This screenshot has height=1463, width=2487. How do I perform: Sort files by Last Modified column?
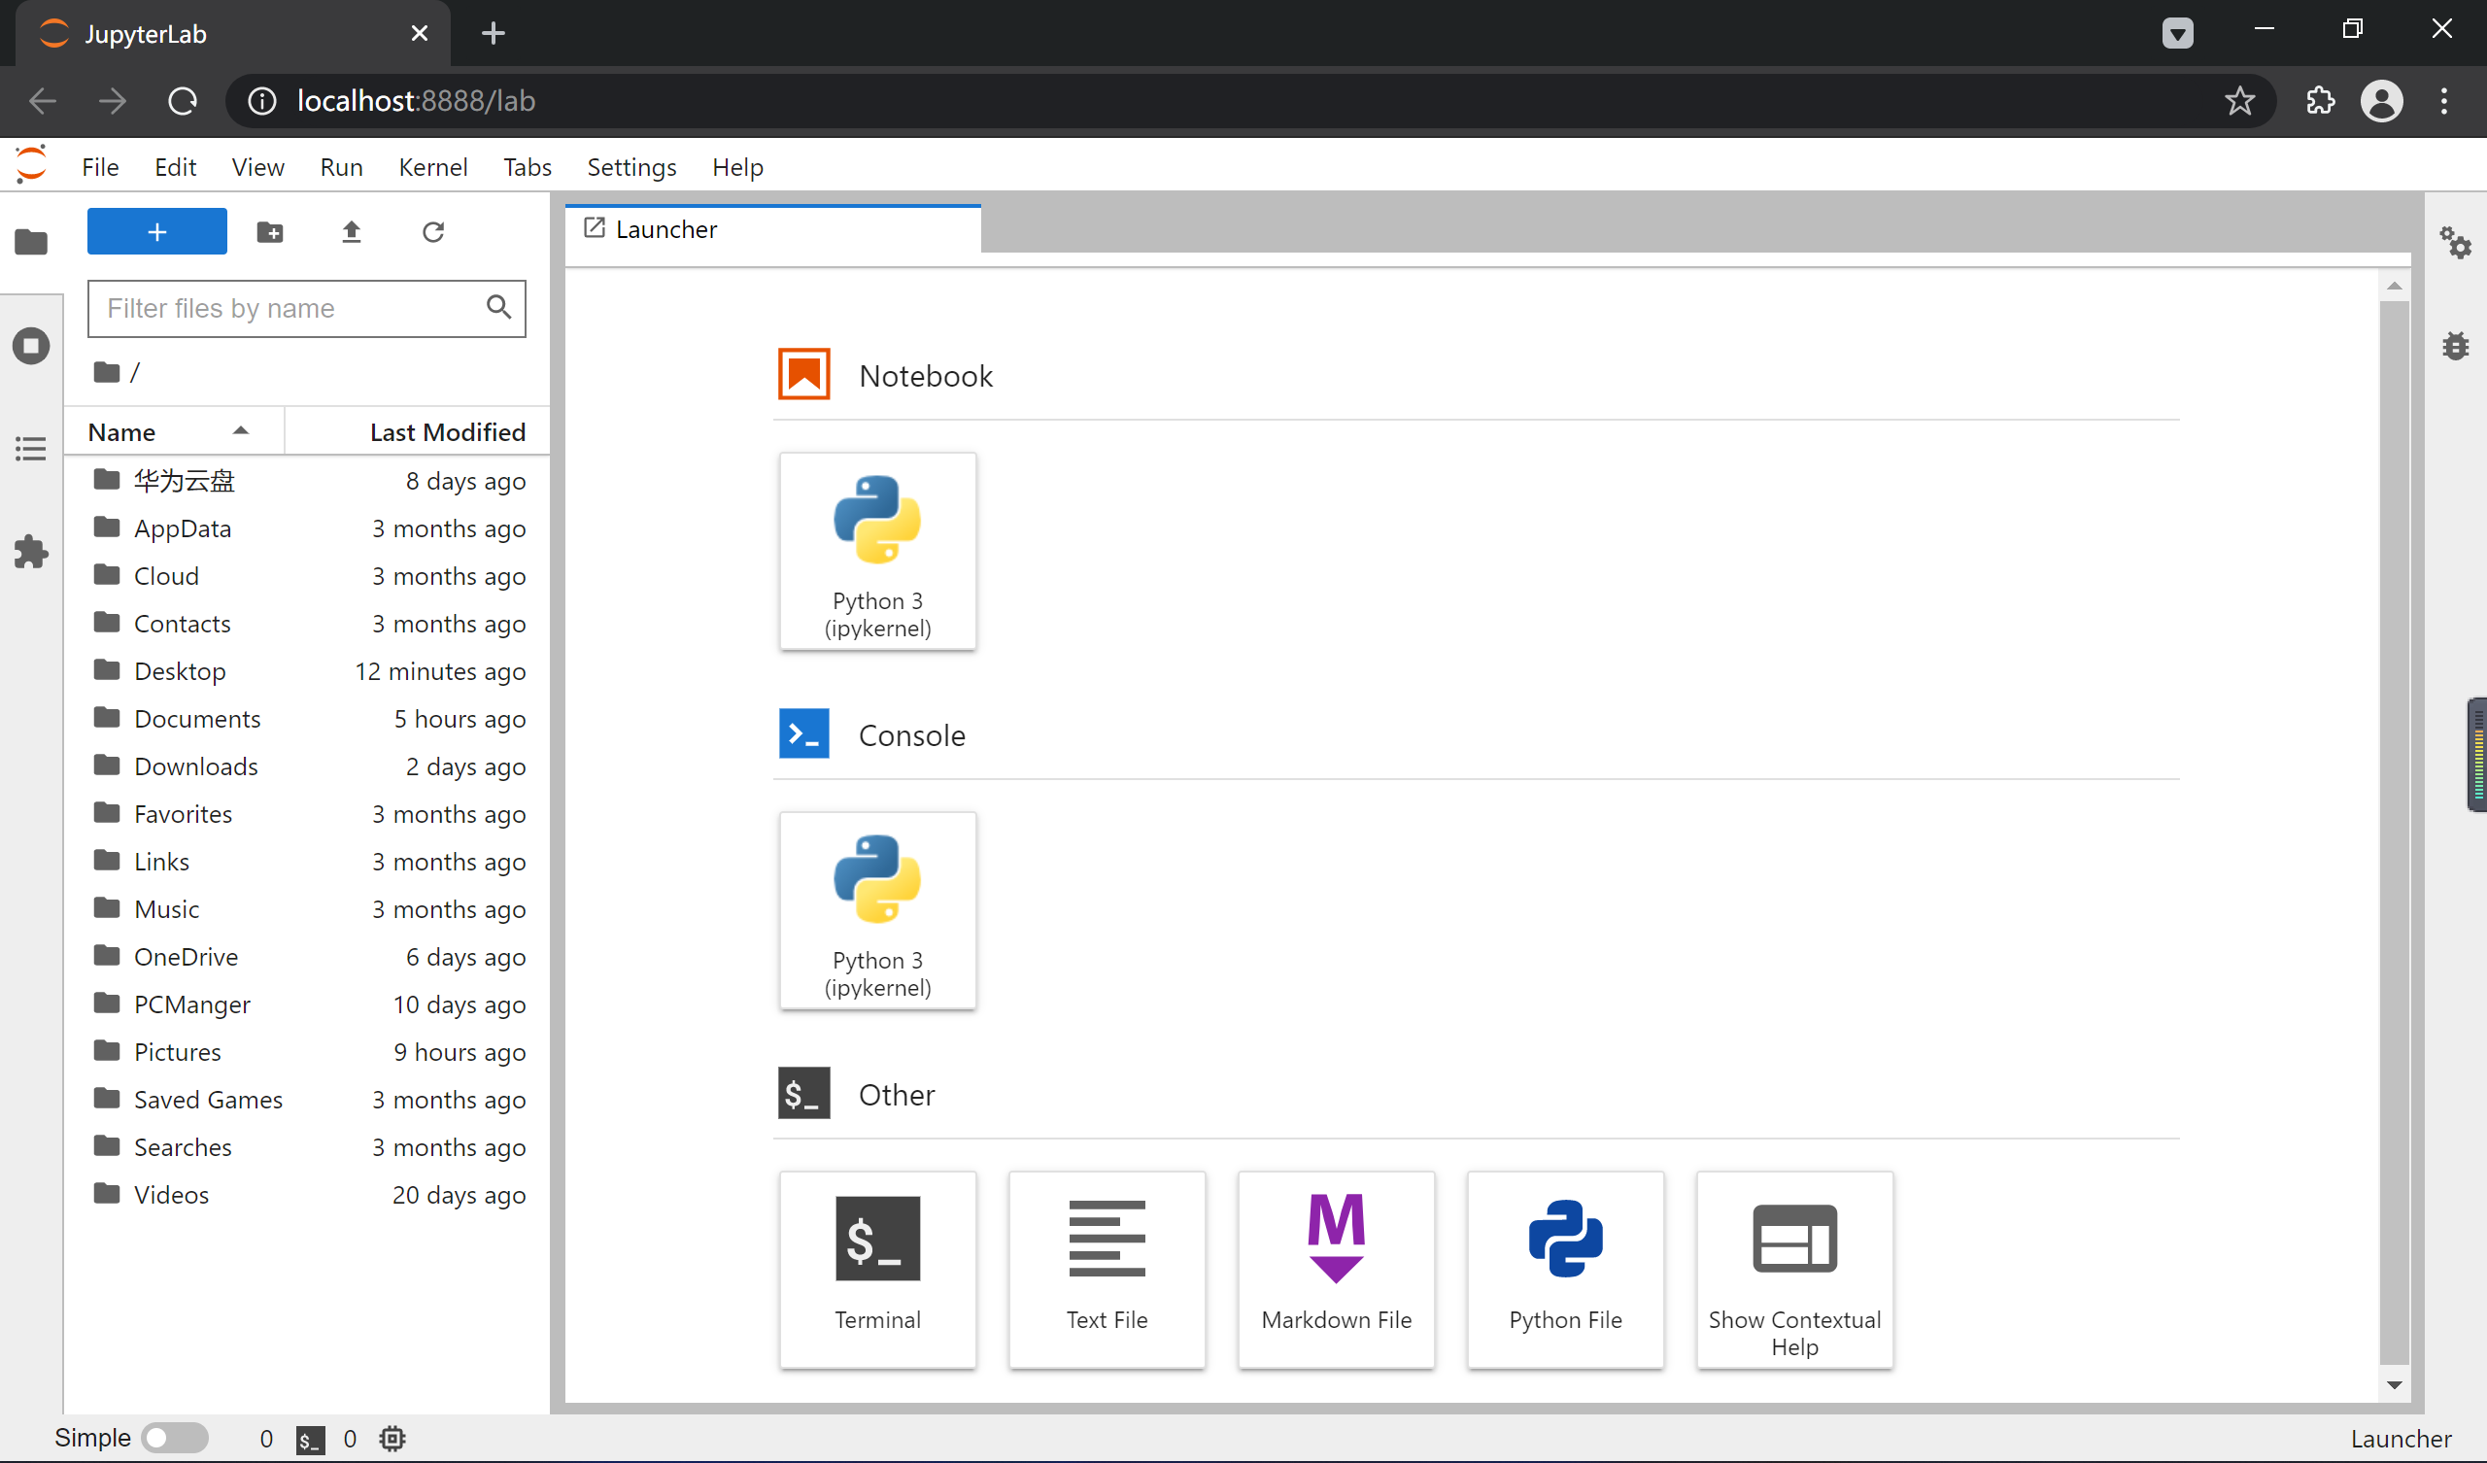click(418, 431)
